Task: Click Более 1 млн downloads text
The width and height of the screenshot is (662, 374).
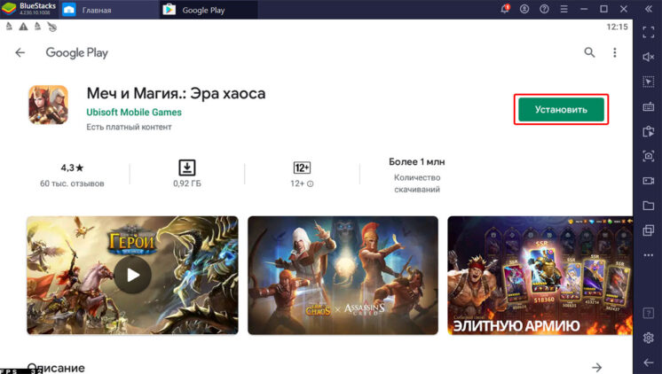Action: [x=417, y=162]
